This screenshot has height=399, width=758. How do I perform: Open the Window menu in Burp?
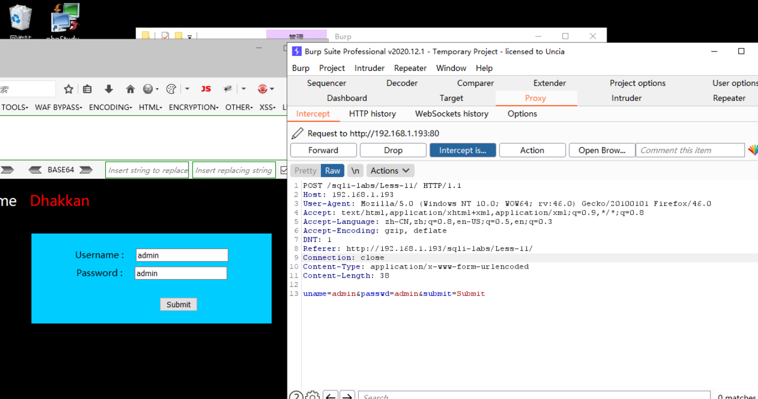[x=451, y=68]
